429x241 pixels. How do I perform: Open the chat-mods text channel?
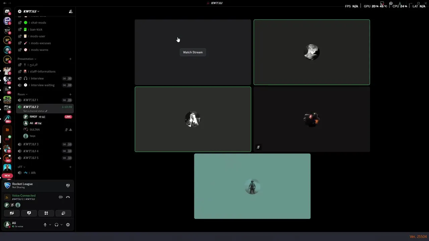click(45, 23)
